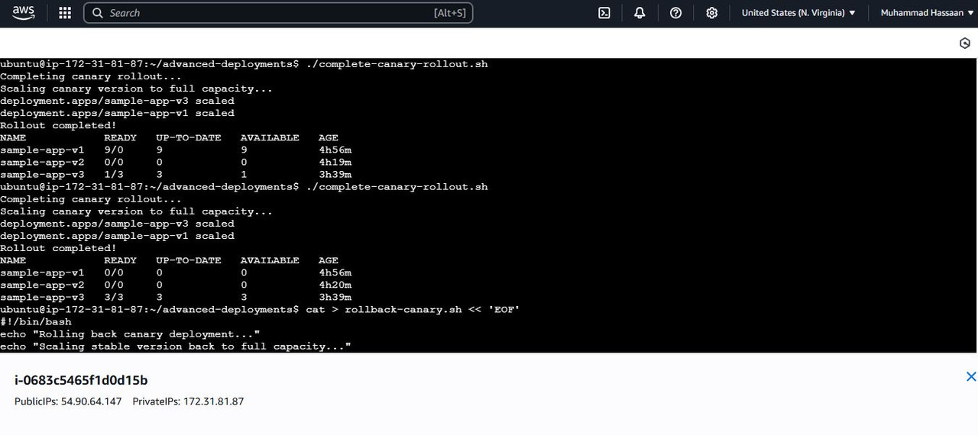
Task: Click the first "Rollout completed!" terminal line
Action: click(59, 125)
